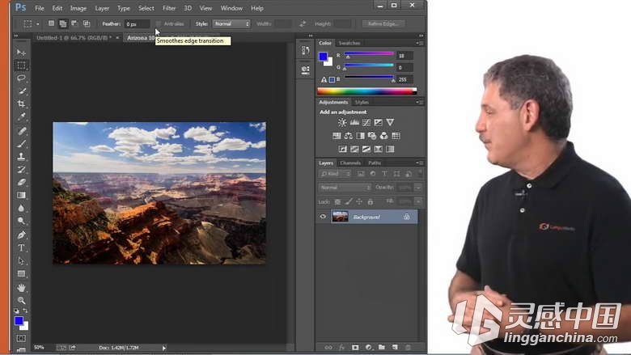Click the Black & White adjustment icon
This screenshot has height=355, width=631.
click(x=360, y=136)
